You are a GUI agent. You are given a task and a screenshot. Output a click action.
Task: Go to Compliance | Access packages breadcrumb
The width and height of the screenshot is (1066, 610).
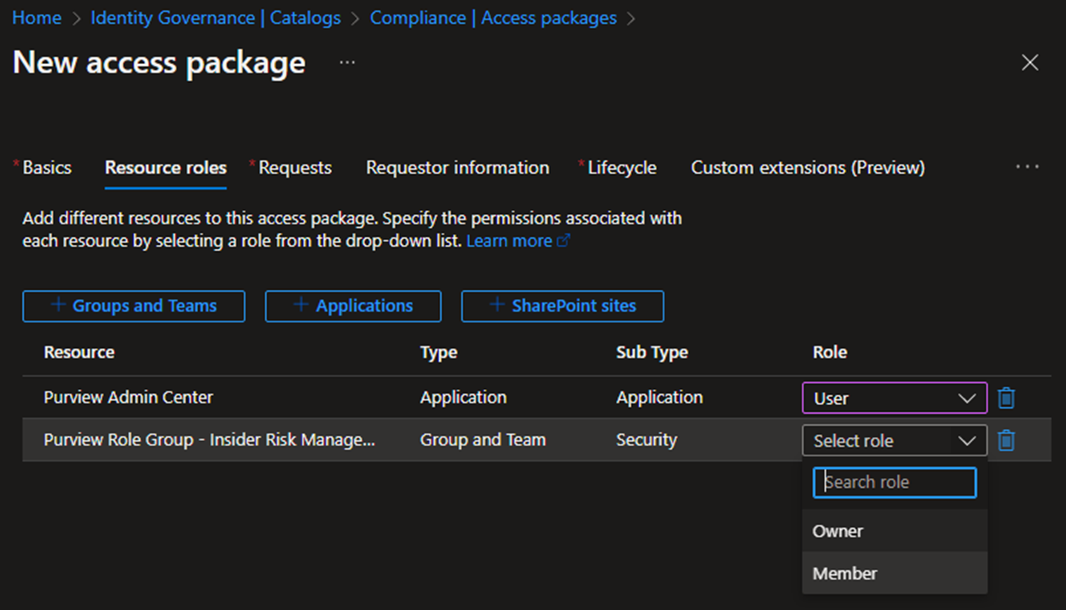494,18
